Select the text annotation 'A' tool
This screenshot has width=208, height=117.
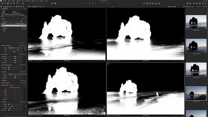(x=23, y=3)
